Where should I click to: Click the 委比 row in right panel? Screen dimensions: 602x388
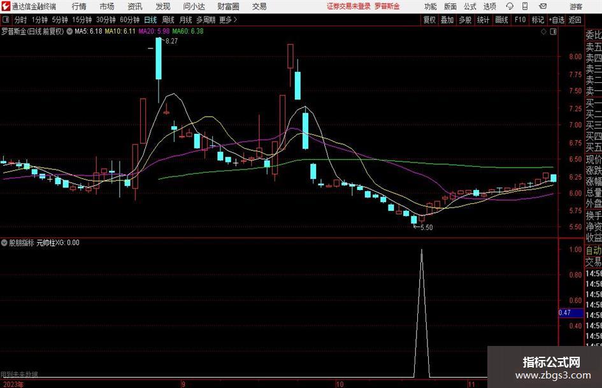[594, 35]
